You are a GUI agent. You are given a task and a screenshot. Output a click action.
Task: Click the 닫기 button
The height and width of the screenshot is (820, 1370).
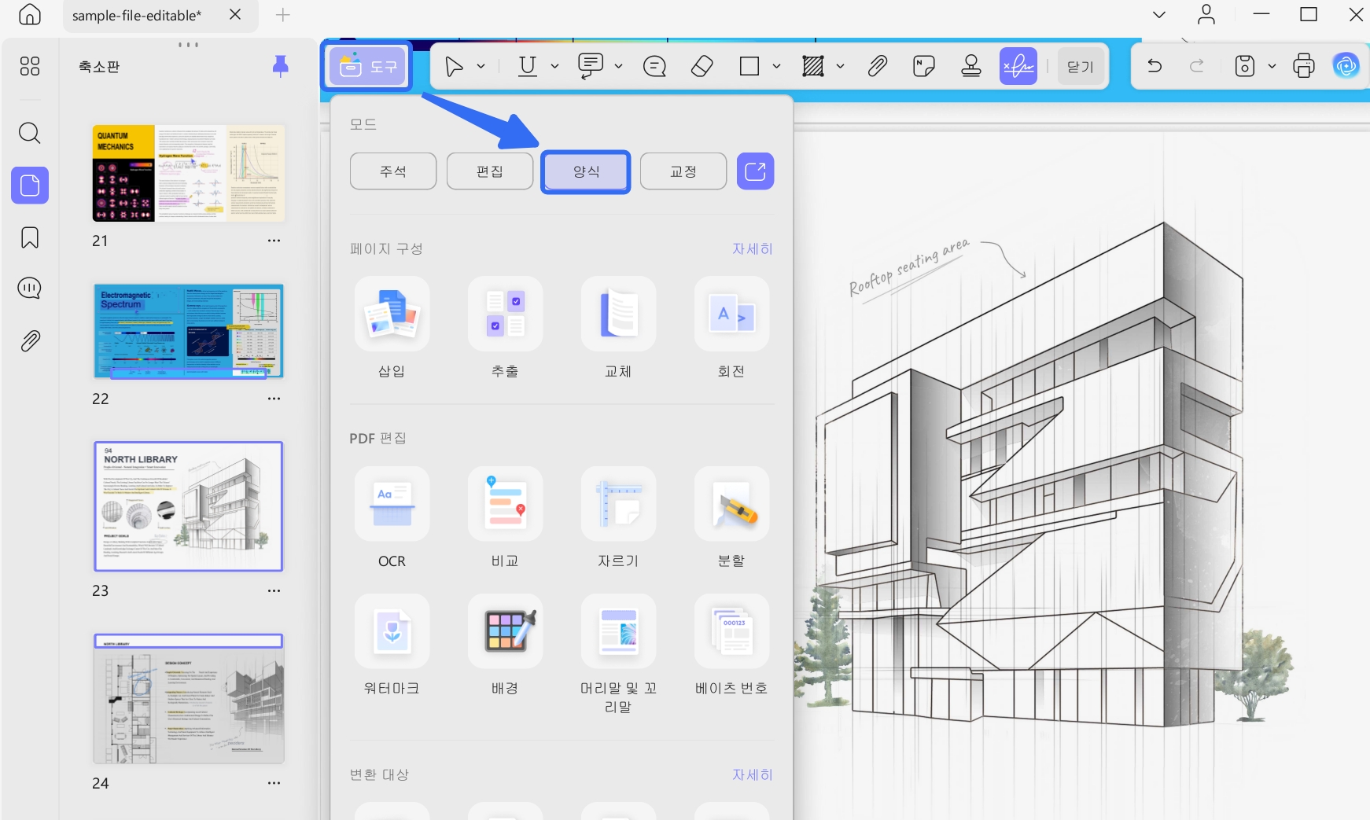click(x=1081, y=67)
